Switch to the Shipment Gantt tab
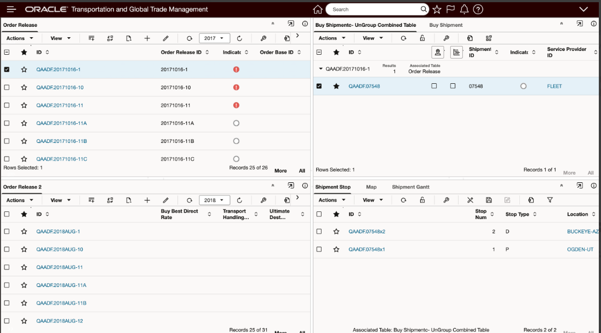The width and height of the screenshot is (601, 333). [410, 187]
